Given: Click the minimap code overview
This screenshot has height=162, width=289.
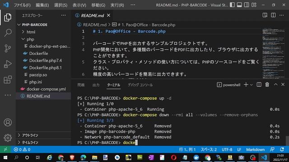Looking at the screenshot, I should click(273, 53).
